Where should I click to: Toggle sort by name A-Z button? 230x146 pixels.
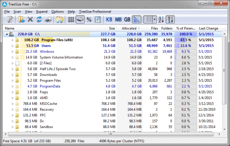click(x=161, y=19)
